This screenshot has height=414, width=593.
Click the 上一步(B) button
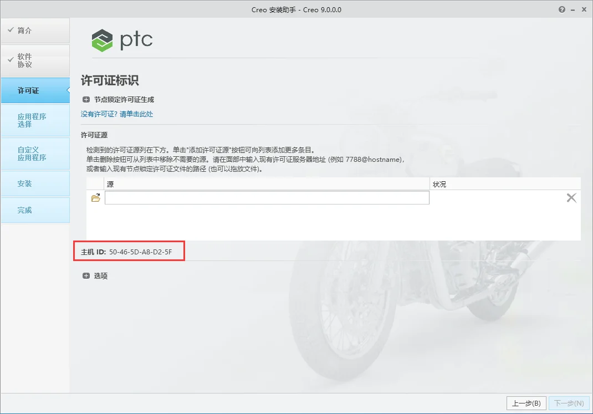(526, 403)
